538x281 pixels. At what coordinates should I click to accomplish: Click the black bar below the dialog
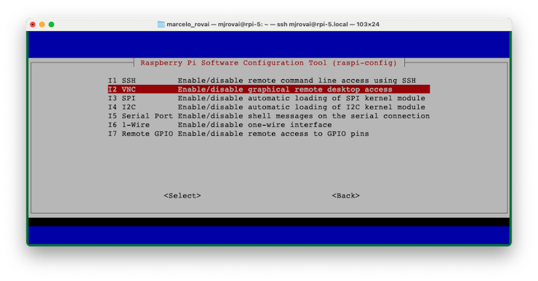pos(269,221)
